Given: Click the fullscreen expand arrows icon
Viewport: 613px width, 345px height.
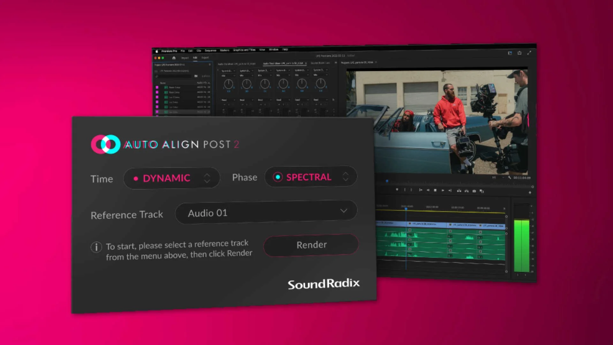Looking at the screenshot, I should (529, 53).
